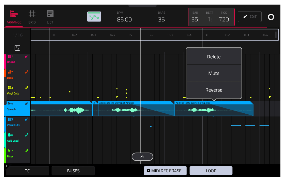Viewport: 285px width, 182px height.
Task: Open the Grid view tab
Action: 32,17
